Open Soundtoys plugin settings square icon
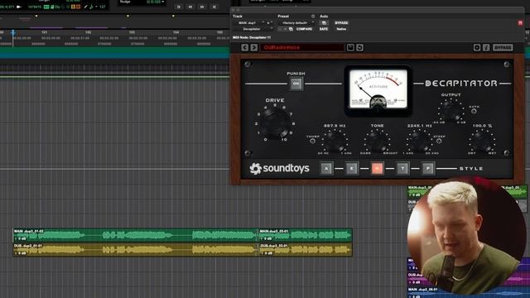Viewport: 530px width, 298px height. [x=477, y=48]
